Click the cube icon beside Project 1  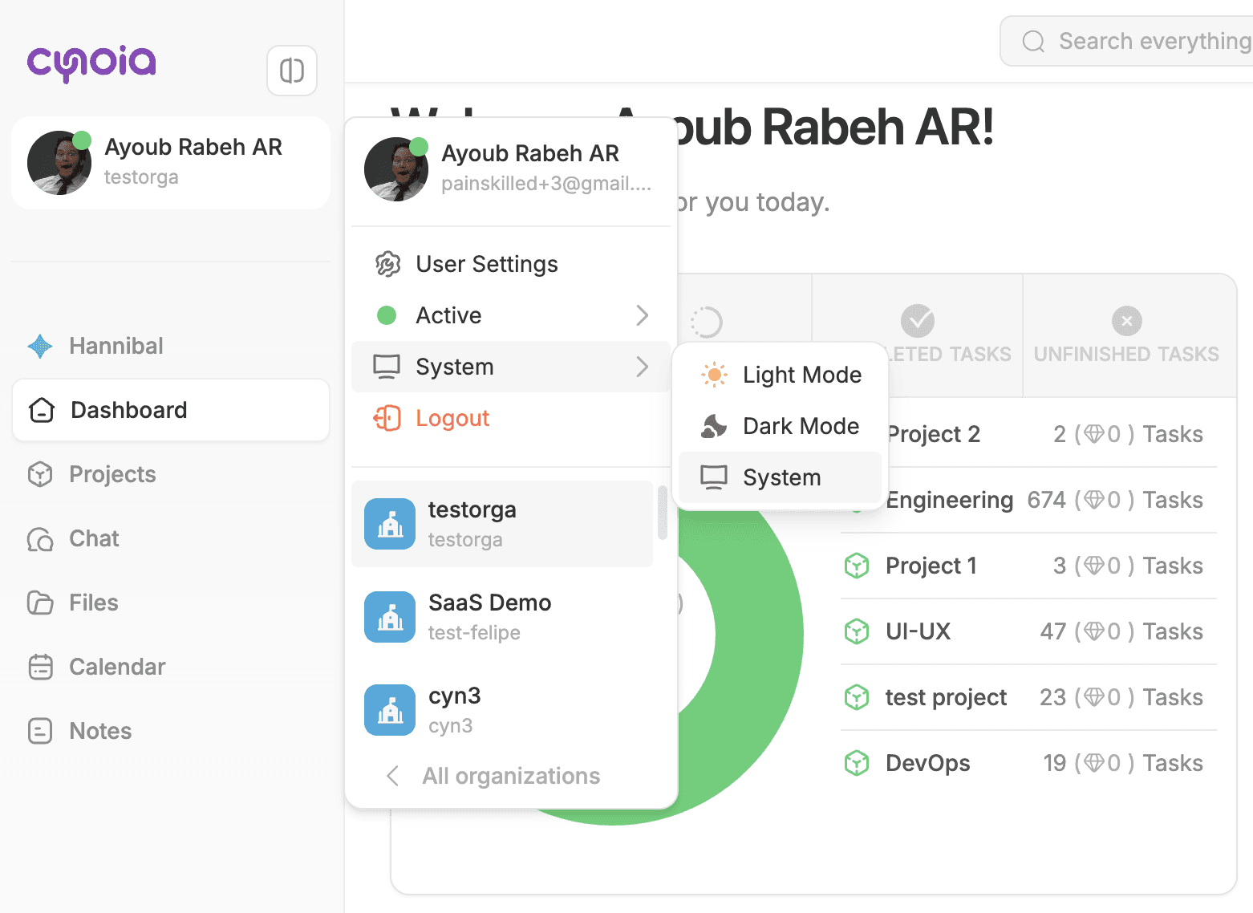[x=857, y=566]
